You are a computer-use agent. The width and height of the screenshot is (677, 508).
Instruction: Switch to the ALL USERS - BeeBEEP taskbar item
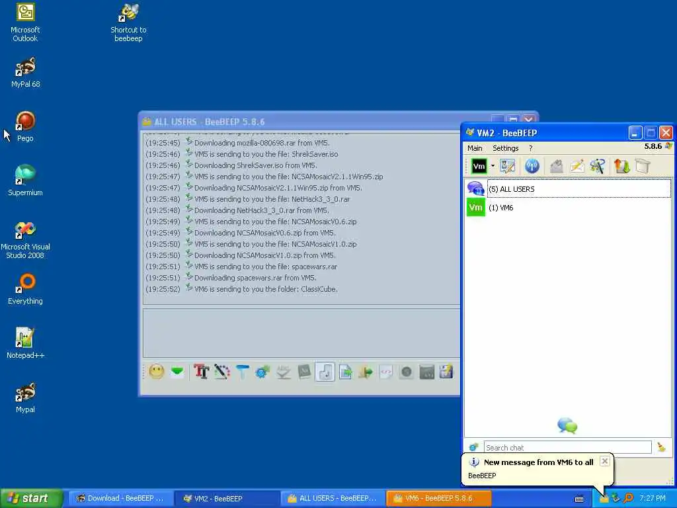332,498
